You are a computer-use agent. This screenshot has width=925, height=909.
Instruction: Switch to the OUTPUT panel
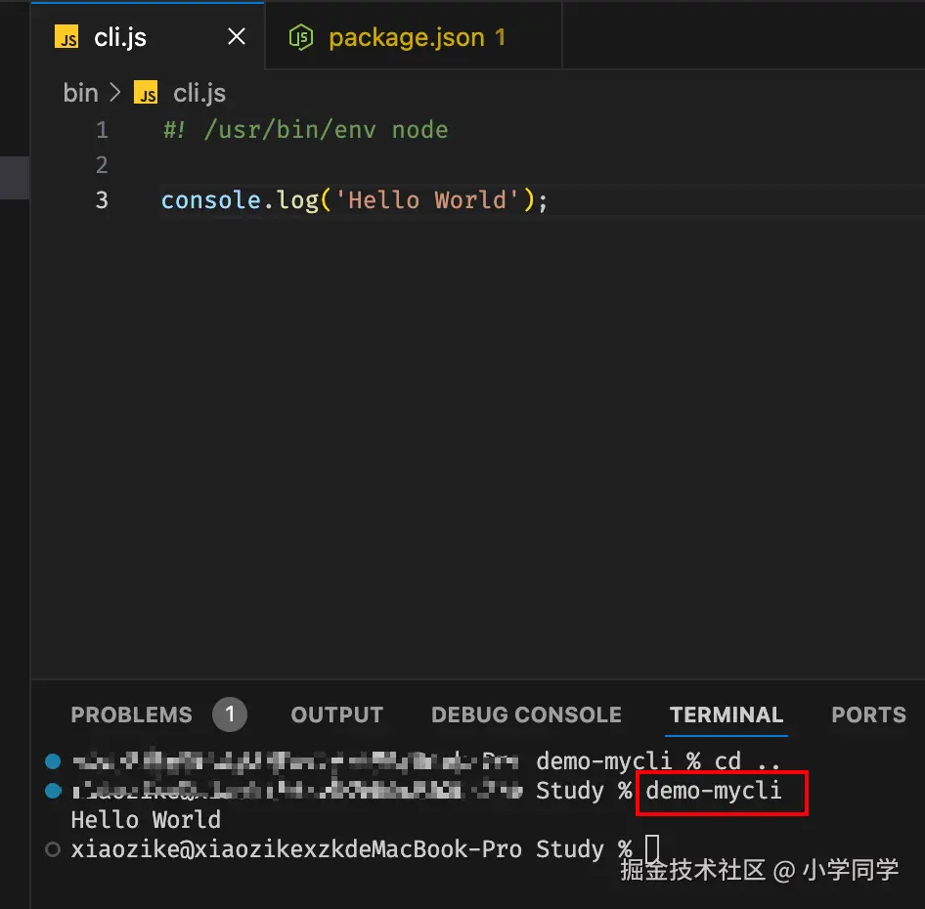336,714
